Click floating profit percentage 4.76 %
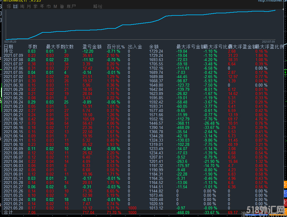The height and width of the screenshot is (217, 287). [262, 119]
